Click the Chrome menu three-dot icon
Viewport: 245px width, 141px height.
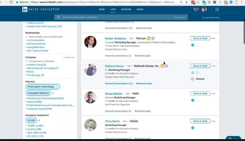242,2
